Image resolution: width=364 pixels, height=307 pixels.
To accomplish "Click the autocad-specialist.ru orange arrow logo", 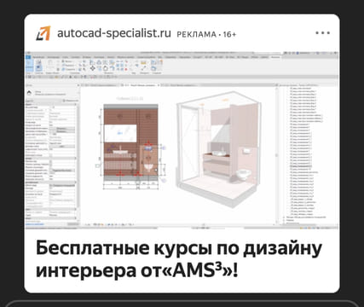I will click(x=43, y=33).
